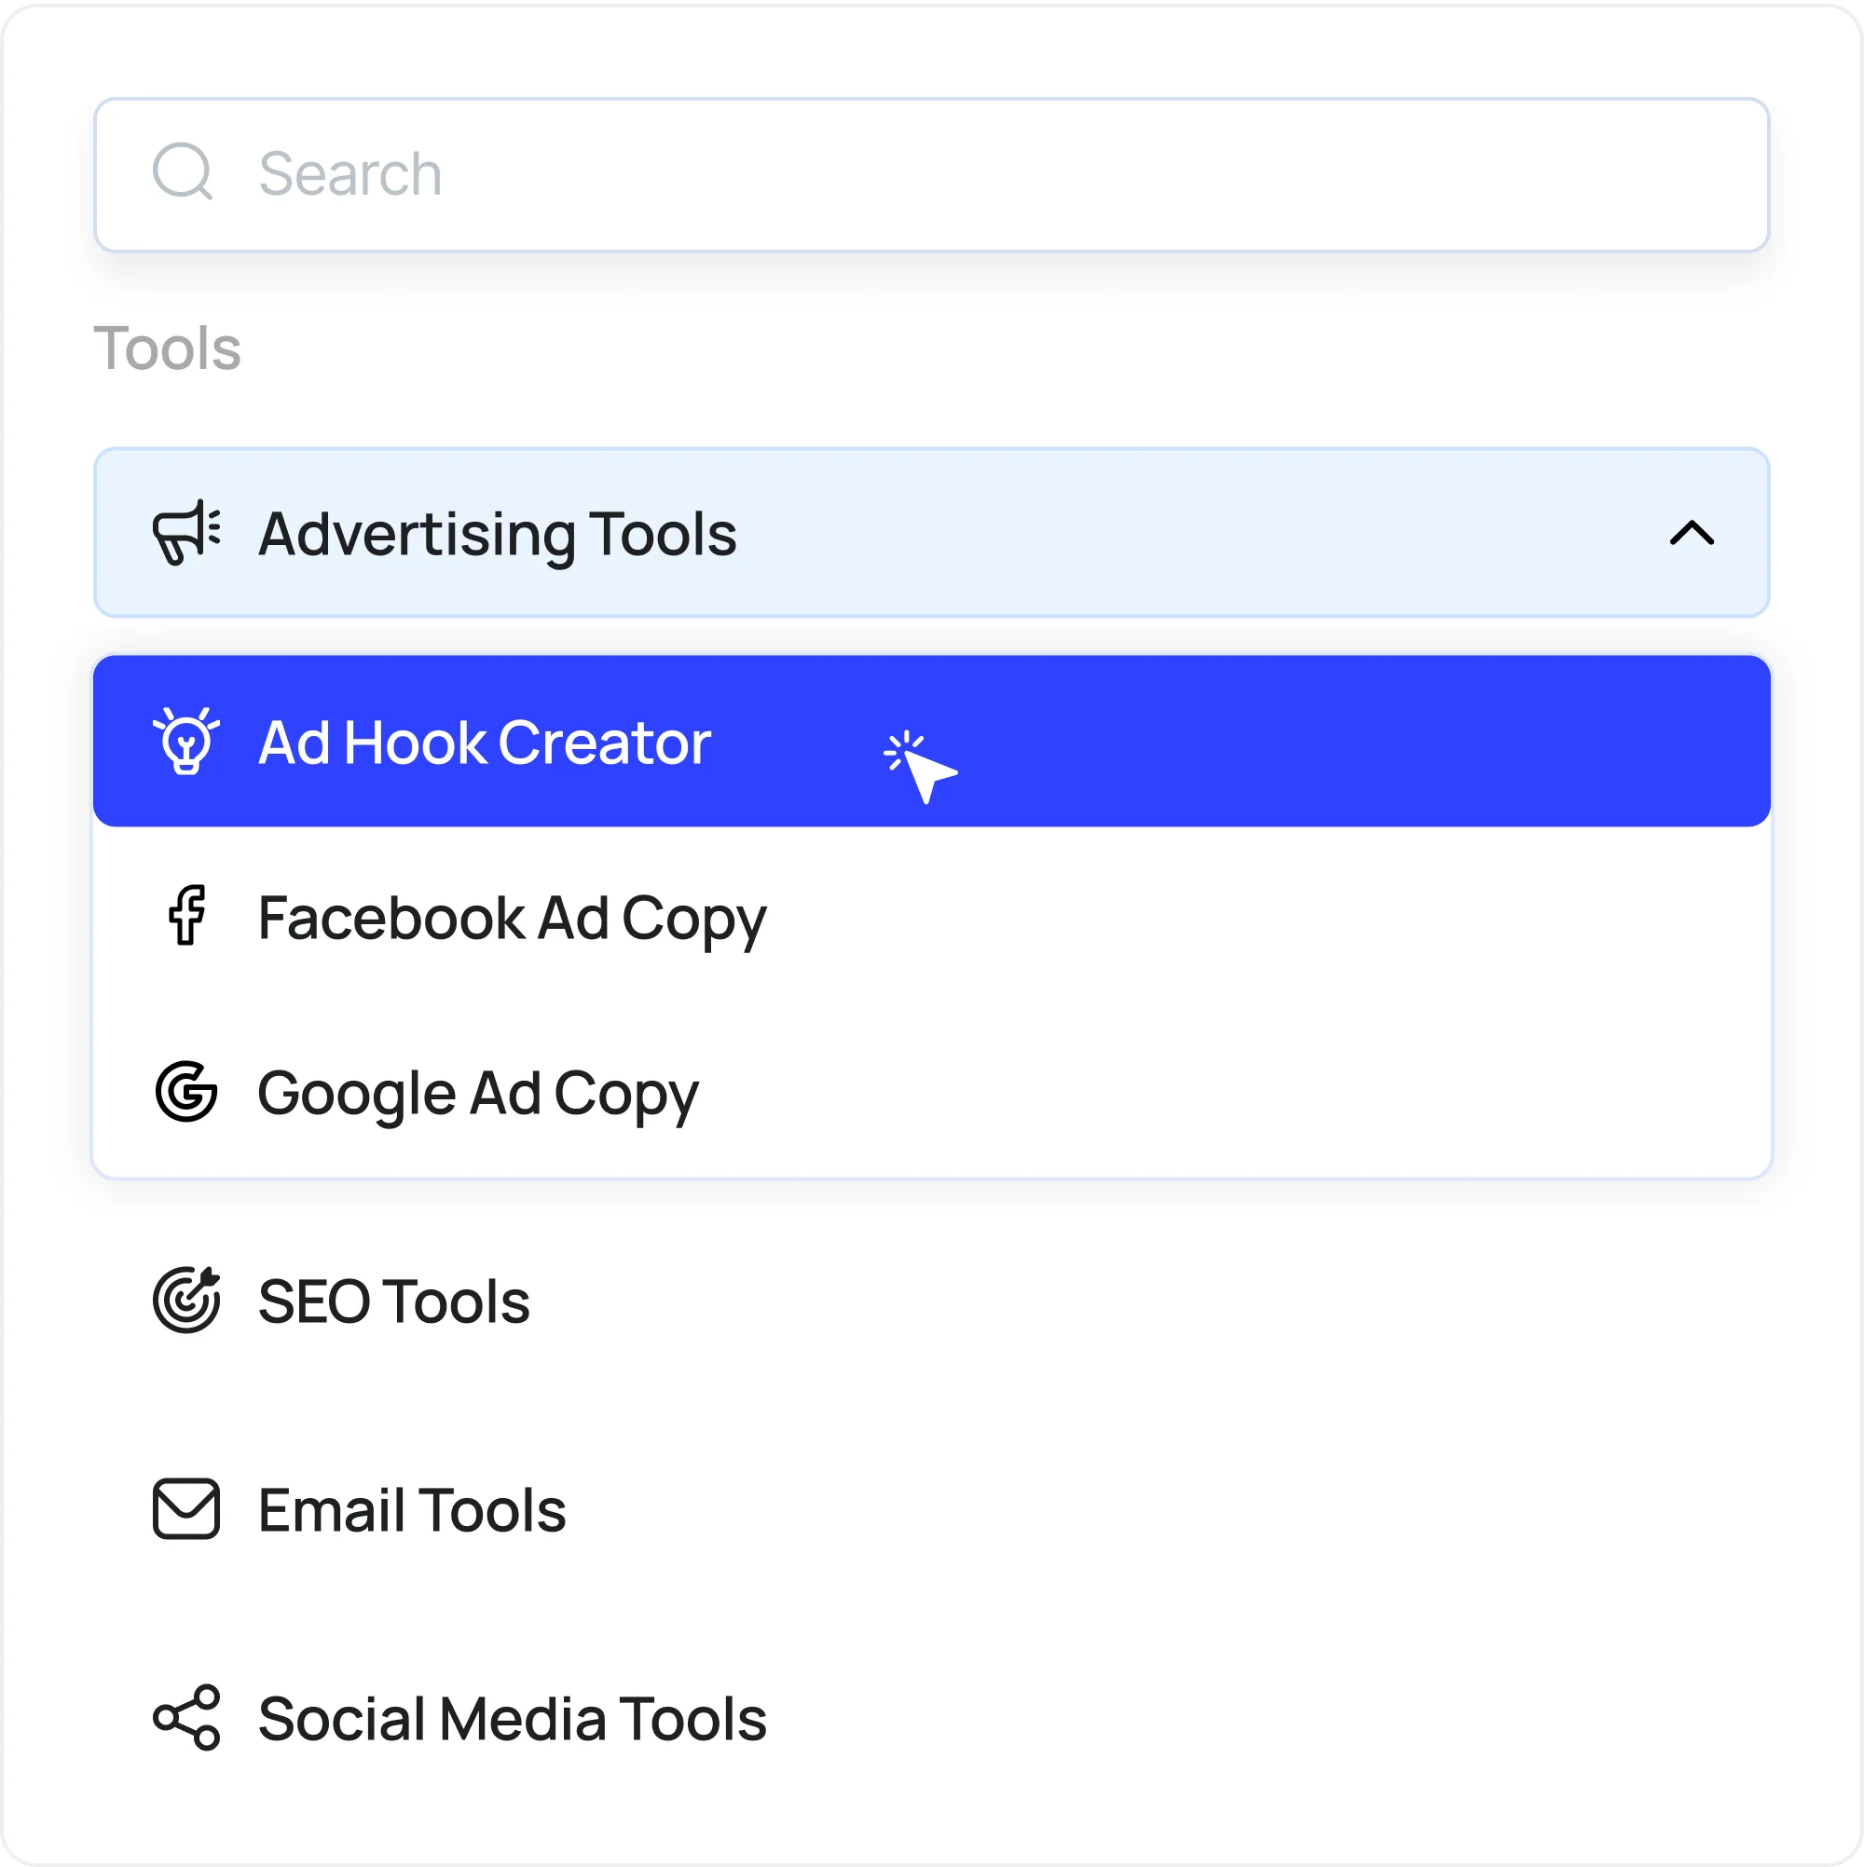Click the lightbulb Ad Hook Creator icon
The height and width of the screenshot is (1867, 1864).
click(x=185, y=742)
